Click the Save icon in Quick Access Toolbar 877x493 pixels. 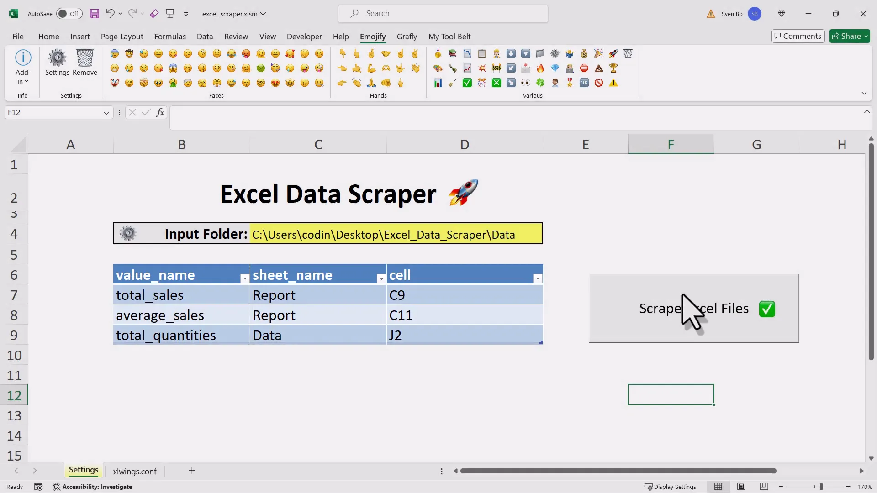click(95, 14)
